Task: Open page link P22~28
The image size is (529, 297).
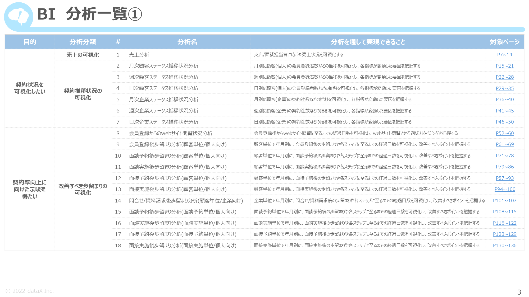Action: pos(505,77)
